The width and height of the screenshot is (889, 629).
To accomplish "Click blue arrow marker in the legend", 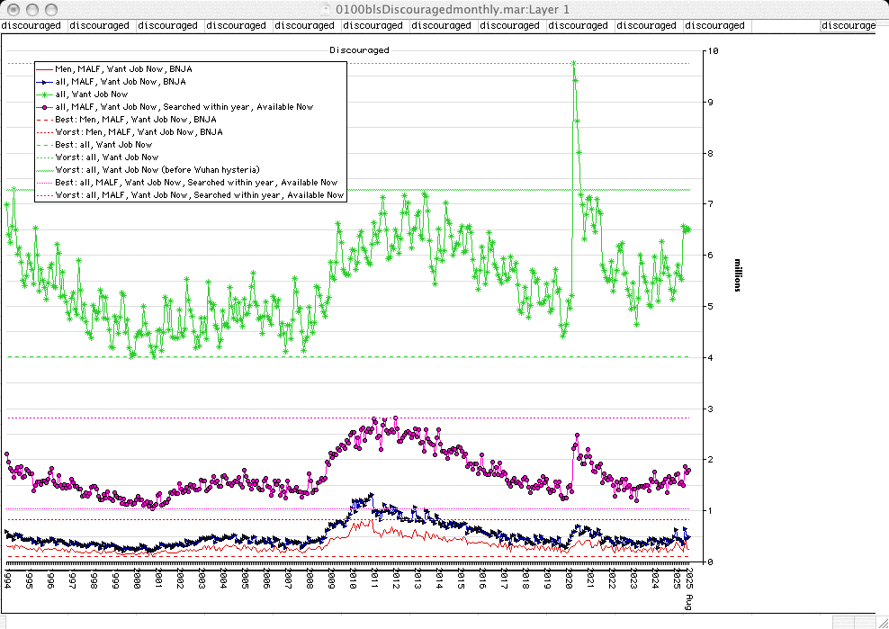I will pos(45,81).
